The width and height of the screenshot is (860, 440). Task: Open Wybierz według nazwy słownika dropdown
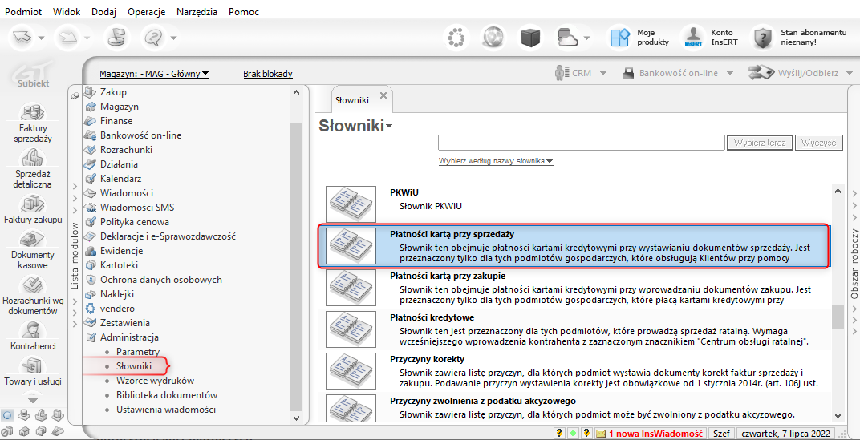pos(496,161)
